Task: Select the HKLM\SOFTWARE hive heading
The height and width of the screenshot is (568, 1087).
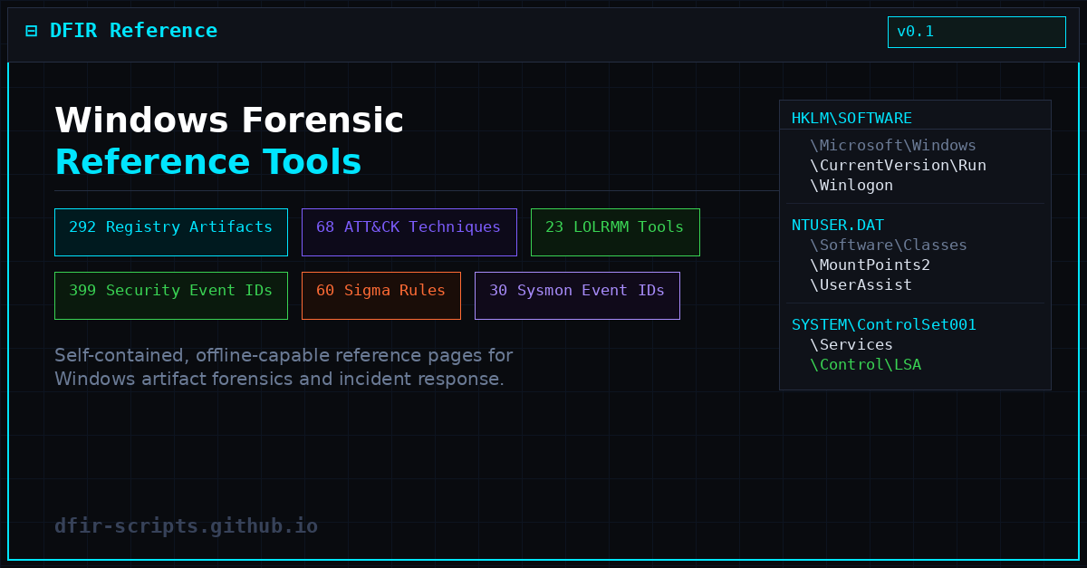Action: [x=851, y=118]
